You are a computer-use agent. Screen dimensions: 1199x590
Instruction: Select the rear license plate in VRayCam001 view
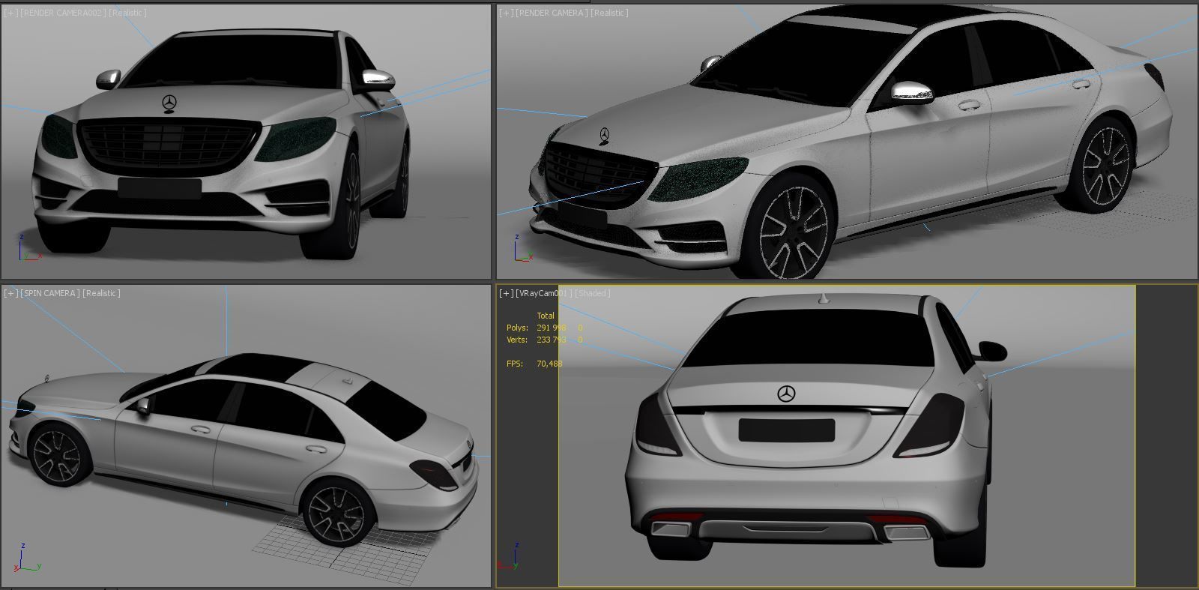point(787,430)
